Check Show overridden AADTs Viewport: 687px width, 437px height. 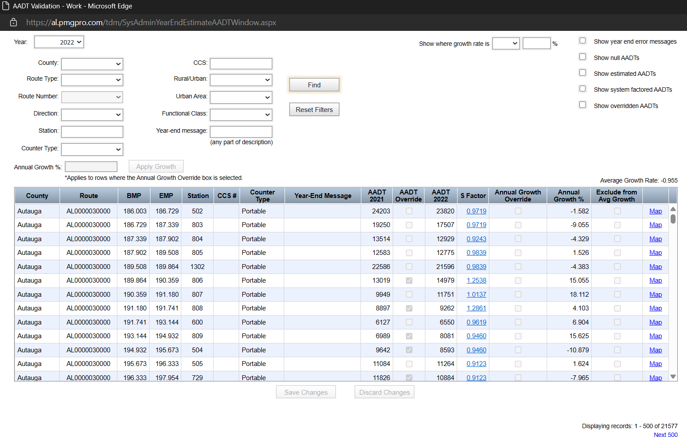click(x=582, y=105)
